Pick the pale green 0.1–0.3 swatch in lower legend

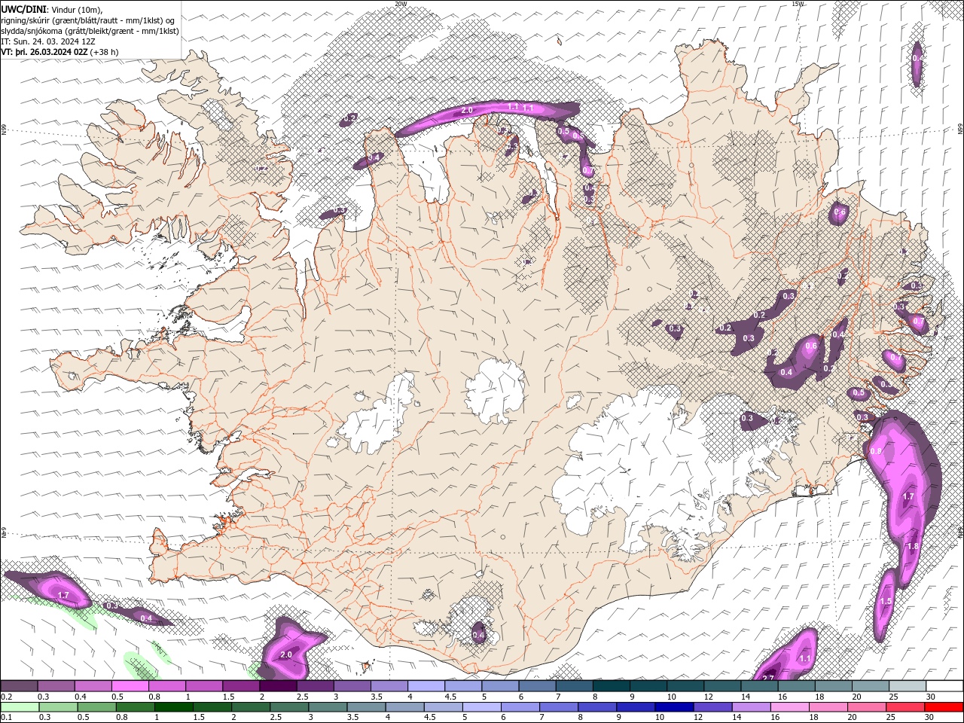(x=20, y=707)
